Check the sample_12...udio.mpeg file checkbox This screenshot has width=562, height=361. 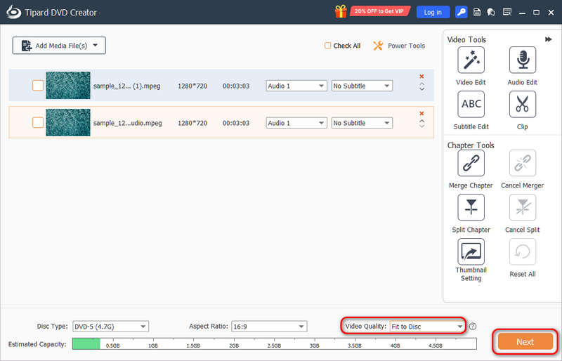[38, 123]
